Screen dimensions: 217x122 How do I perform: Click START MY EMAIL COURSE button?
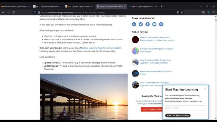178,116
